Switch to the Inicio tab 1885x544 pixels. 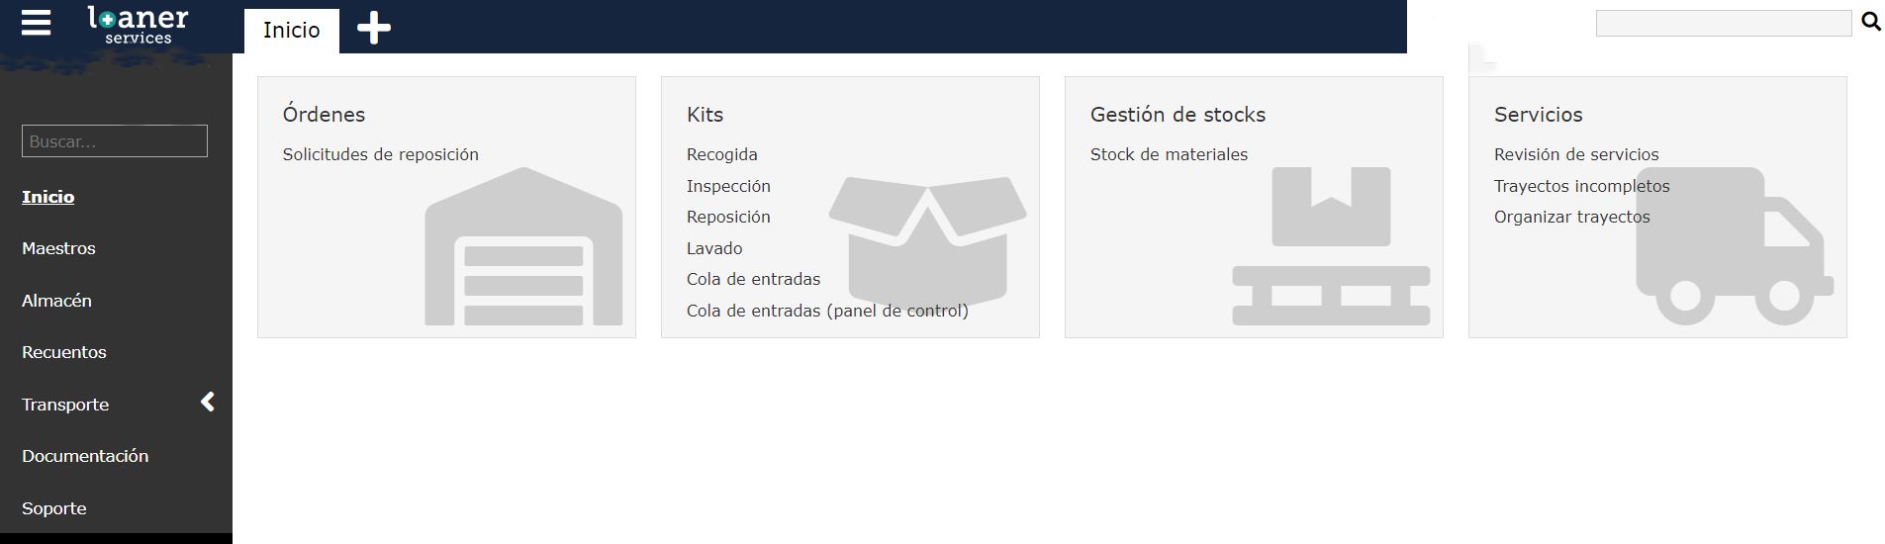[x=292, y=31]
